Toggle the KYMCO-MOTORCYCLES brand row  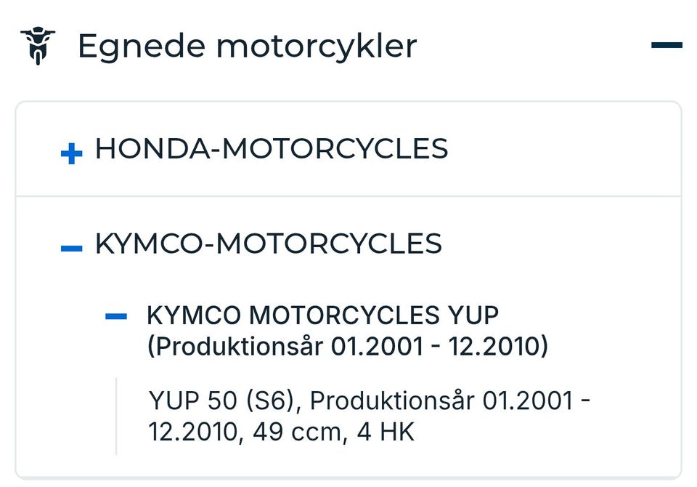269,243
